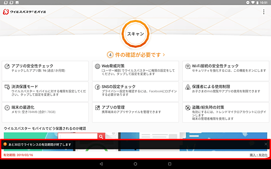Click the status bar clock 10:51

pos(264,3)
